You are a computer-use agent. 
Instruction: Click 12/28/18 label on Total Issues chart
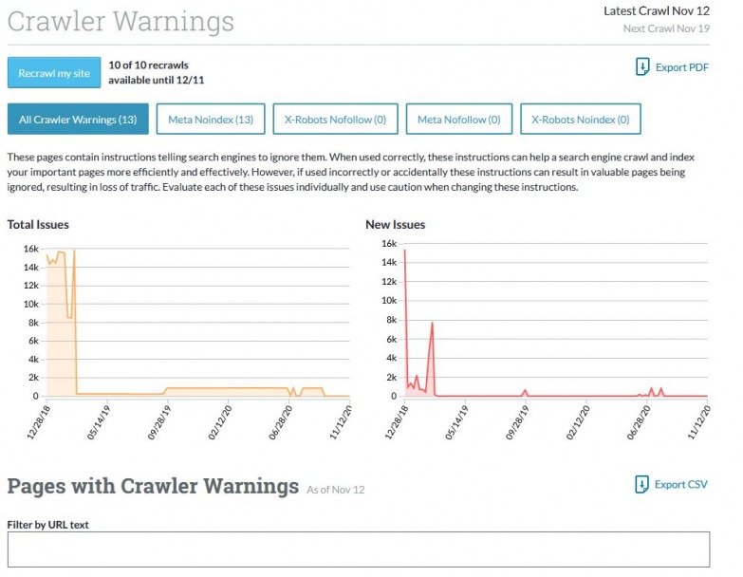coord(38,422)
